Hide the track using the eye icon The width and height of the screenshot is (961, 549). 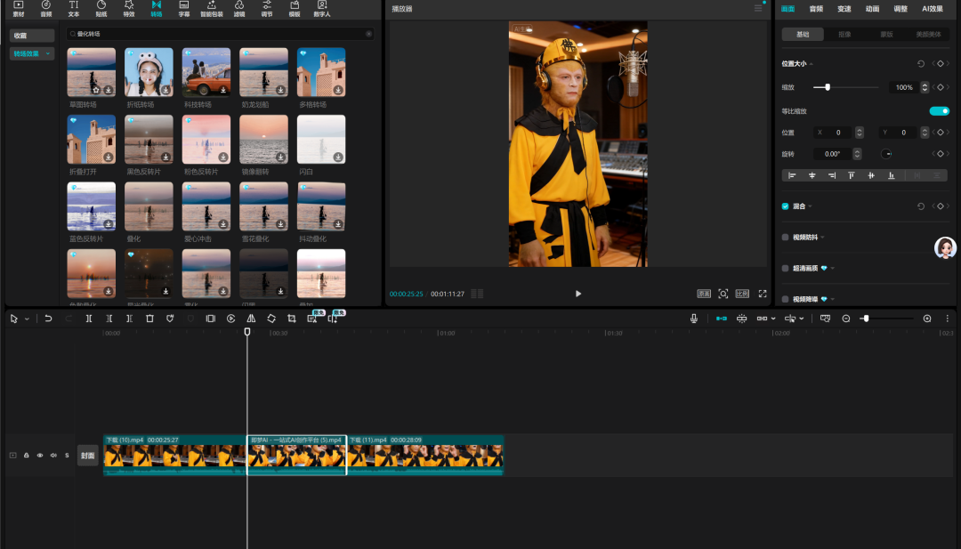click(40, 456)
